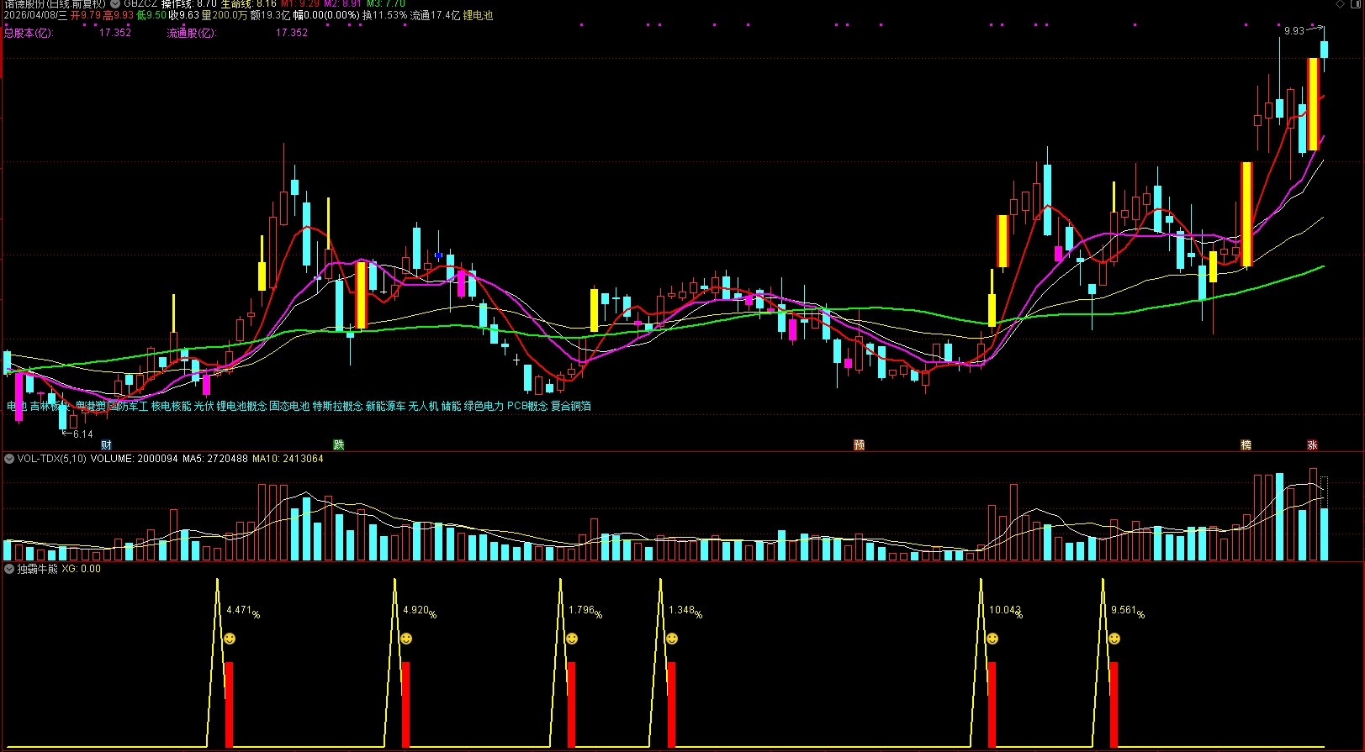Click the 预 event marker below the chart
The height and width of the screenshot is (752, 1365).
(859, 444)
